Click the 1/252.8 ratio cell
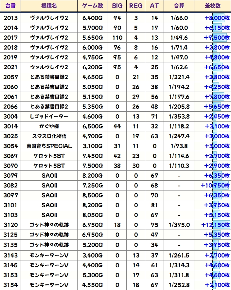Viewport: 231px width, 290px height. pyautogui.click(x=179, y=285)
